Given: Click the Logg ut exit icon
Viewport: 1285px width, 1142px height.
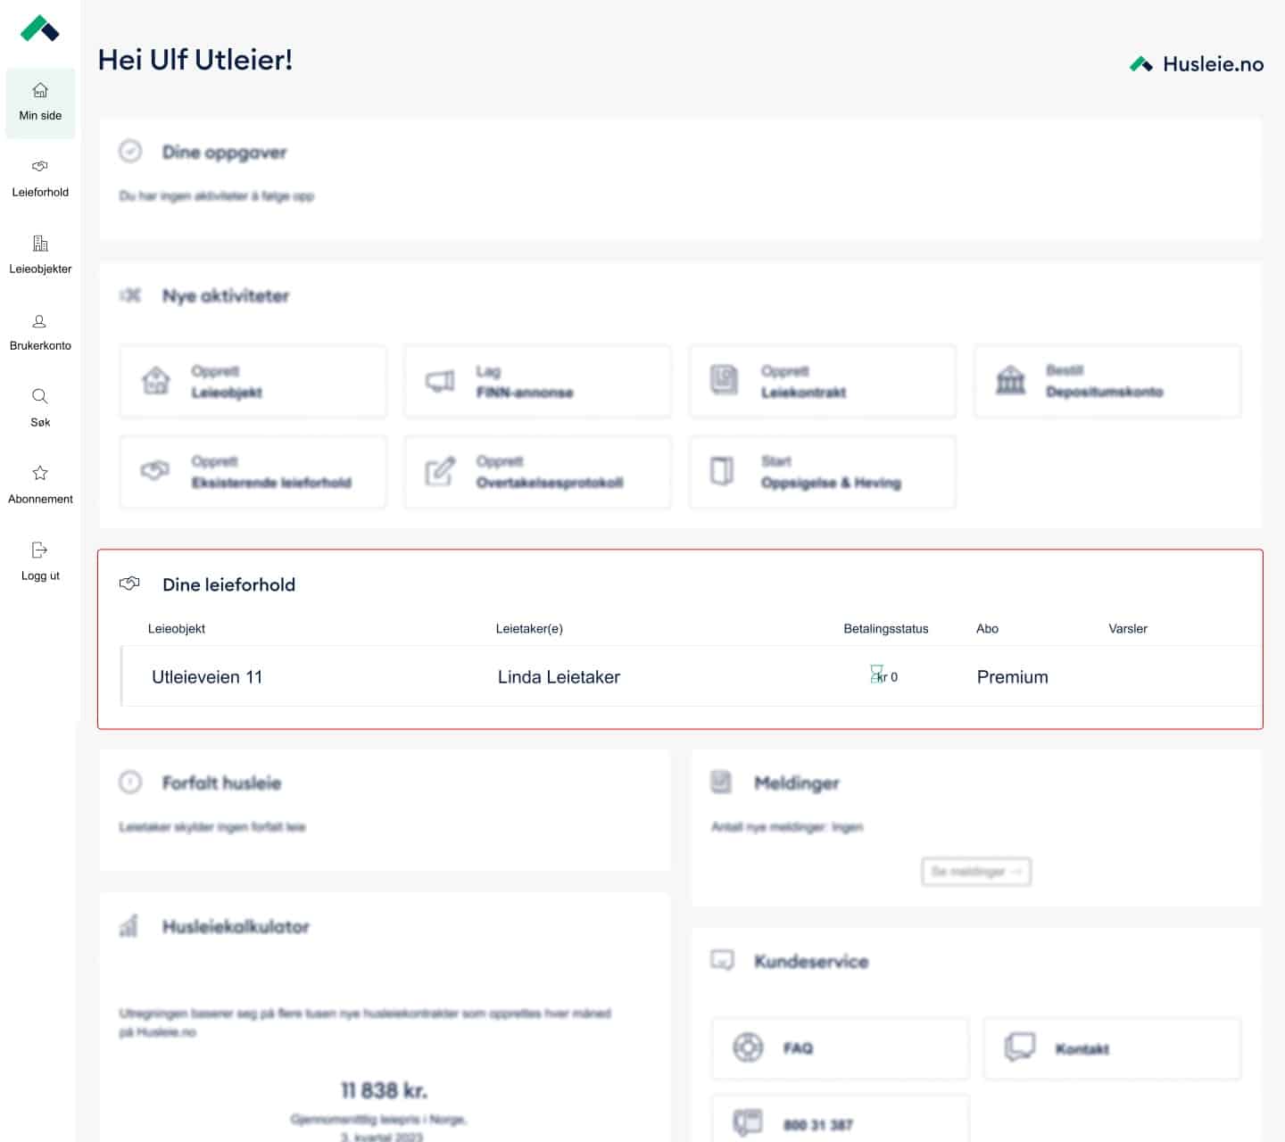Looking at the screenshot, I should (x=39, y=550).
